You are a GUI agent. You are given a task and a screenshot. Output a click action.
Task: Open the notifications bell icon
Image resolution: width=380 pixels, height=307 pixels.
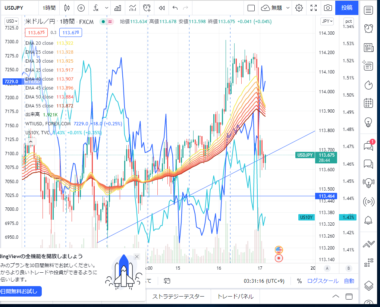368,220
